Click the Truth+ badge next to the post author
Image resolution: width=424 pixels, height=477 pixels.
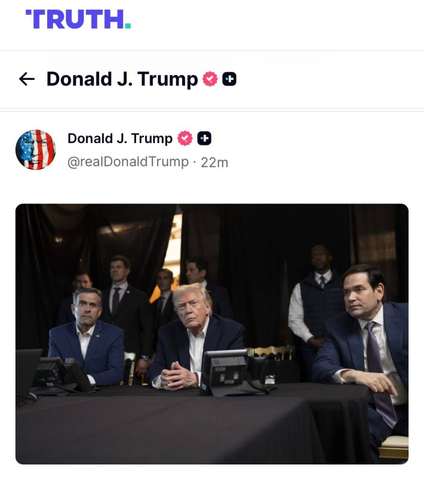(204, 139)
